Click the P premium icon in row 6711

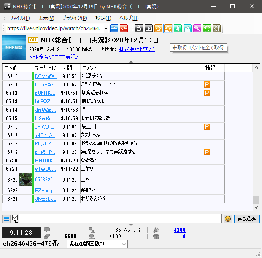tap(207, 84)
